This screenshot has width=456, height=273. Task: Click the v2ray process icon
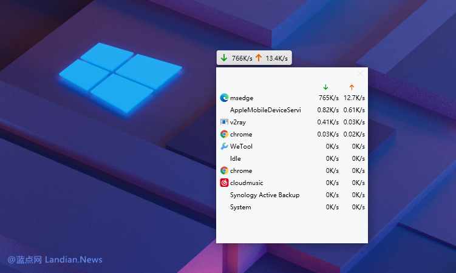tap(224, 122)
